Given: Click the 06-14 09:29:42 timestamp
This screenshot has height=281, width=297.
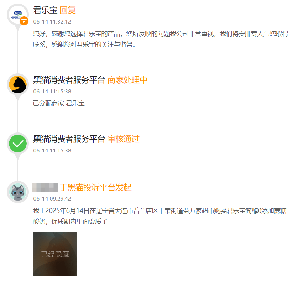Looking at the screenshot, I should coord(52,199).
